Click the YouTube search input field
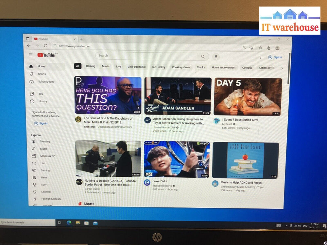Viewport: 327px width, 245px height. pos(147,56)
